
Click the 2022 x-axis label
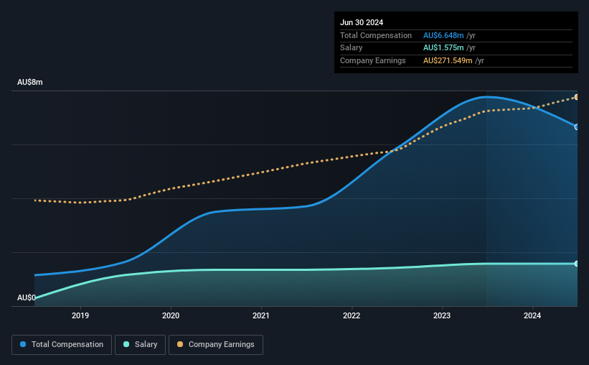coord(352,315)
